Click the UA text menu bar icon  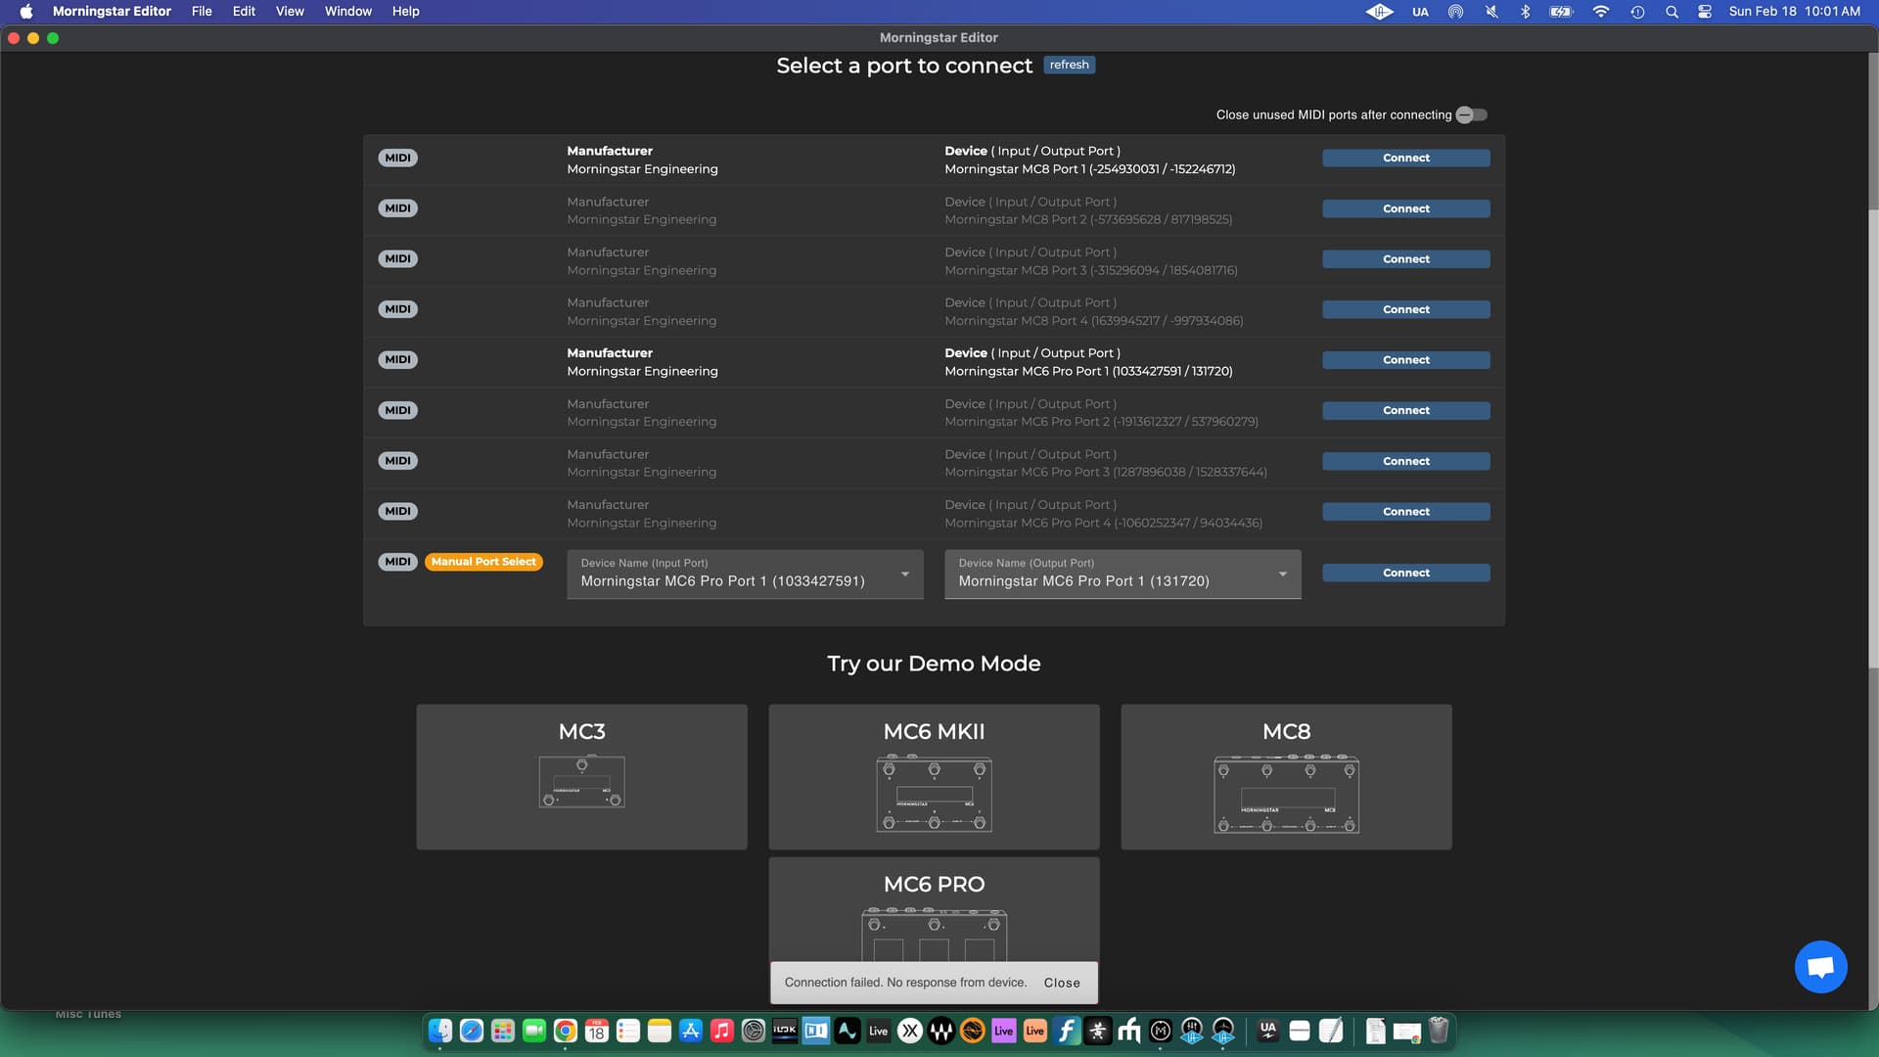(1420, 12)
